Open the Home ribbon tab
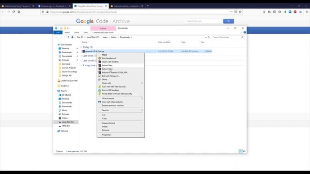The width and height of the screenshot is (310, 174). pyautogui.click(x=67, y=32)
